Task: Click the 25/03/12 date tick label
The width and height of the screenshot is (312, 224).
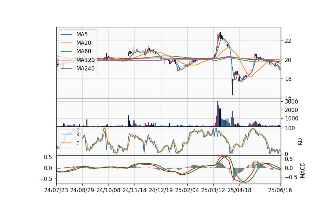Action: click(213, 190)
